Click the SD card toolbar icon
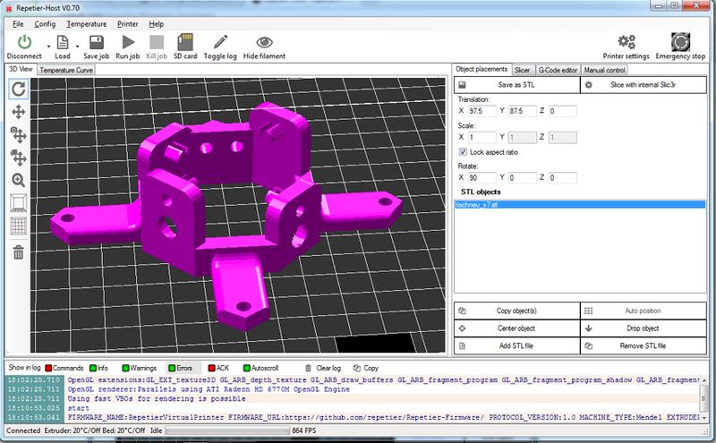Screen dimensions: 716x443 (184, 41)
